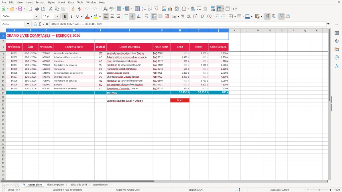Click the red font color swatch
This screenshot has height=192, width=342.
tap(87, 16)
